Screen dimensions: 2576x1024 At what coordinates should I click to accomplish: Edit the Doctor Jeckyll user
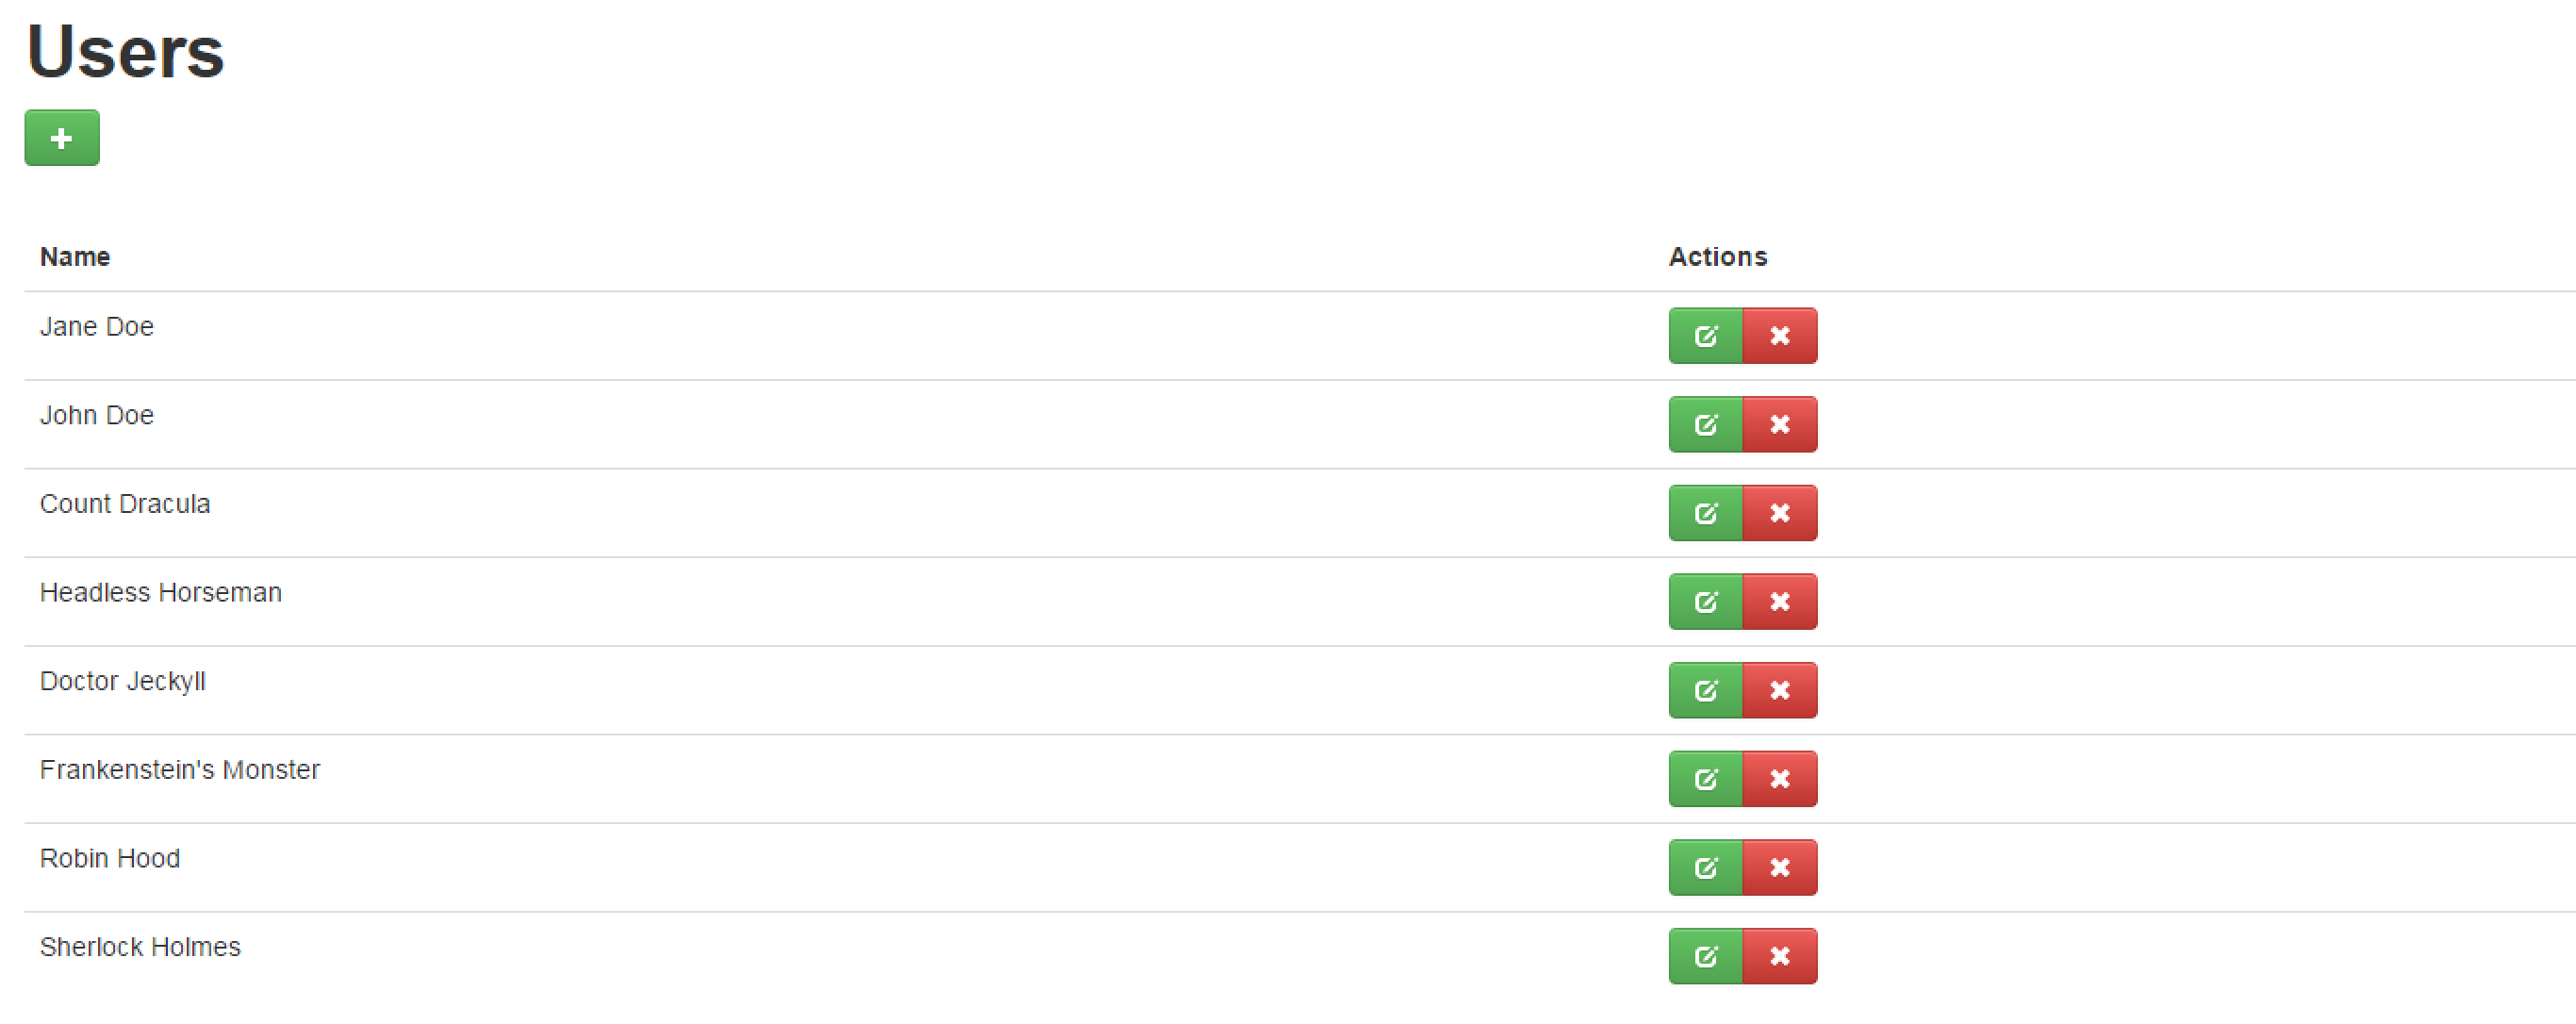click(x=1706, y=691)
